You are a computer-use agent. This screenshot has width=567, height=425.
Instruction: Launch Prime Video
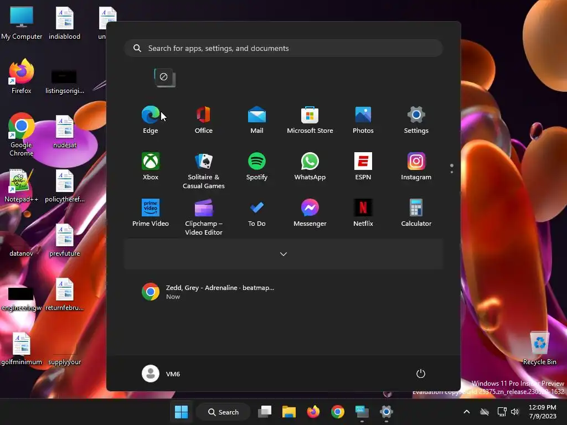pyautogui.click(x=151, y=212)
